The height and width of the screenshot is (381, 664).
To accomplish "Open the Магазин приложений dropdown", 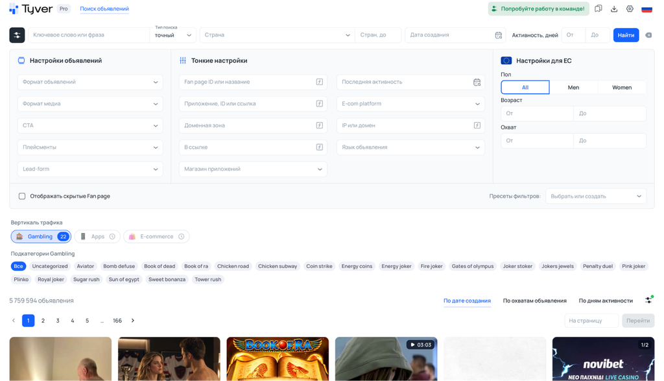I will pyautogui.click(x=254, y=169).
